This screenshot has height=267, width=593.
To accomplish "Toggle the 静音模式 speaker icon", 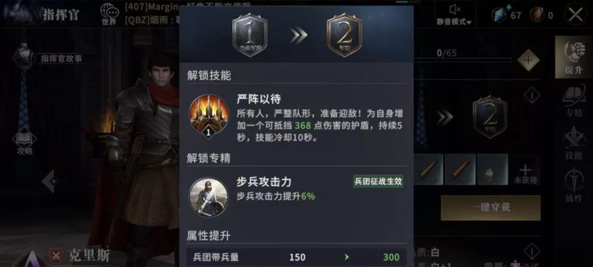I will (x=454, y=9).
